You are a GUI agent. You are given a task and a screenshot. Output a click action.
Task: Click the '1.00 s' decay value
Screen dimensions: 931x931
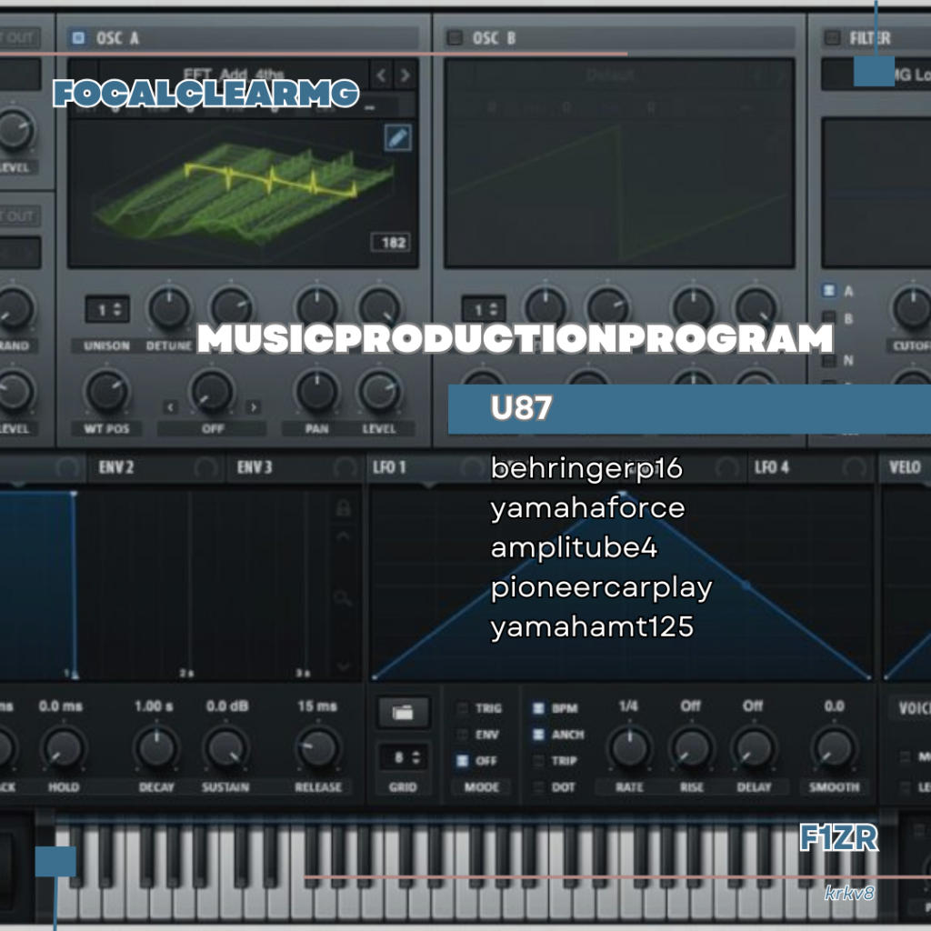click(154, 706)
